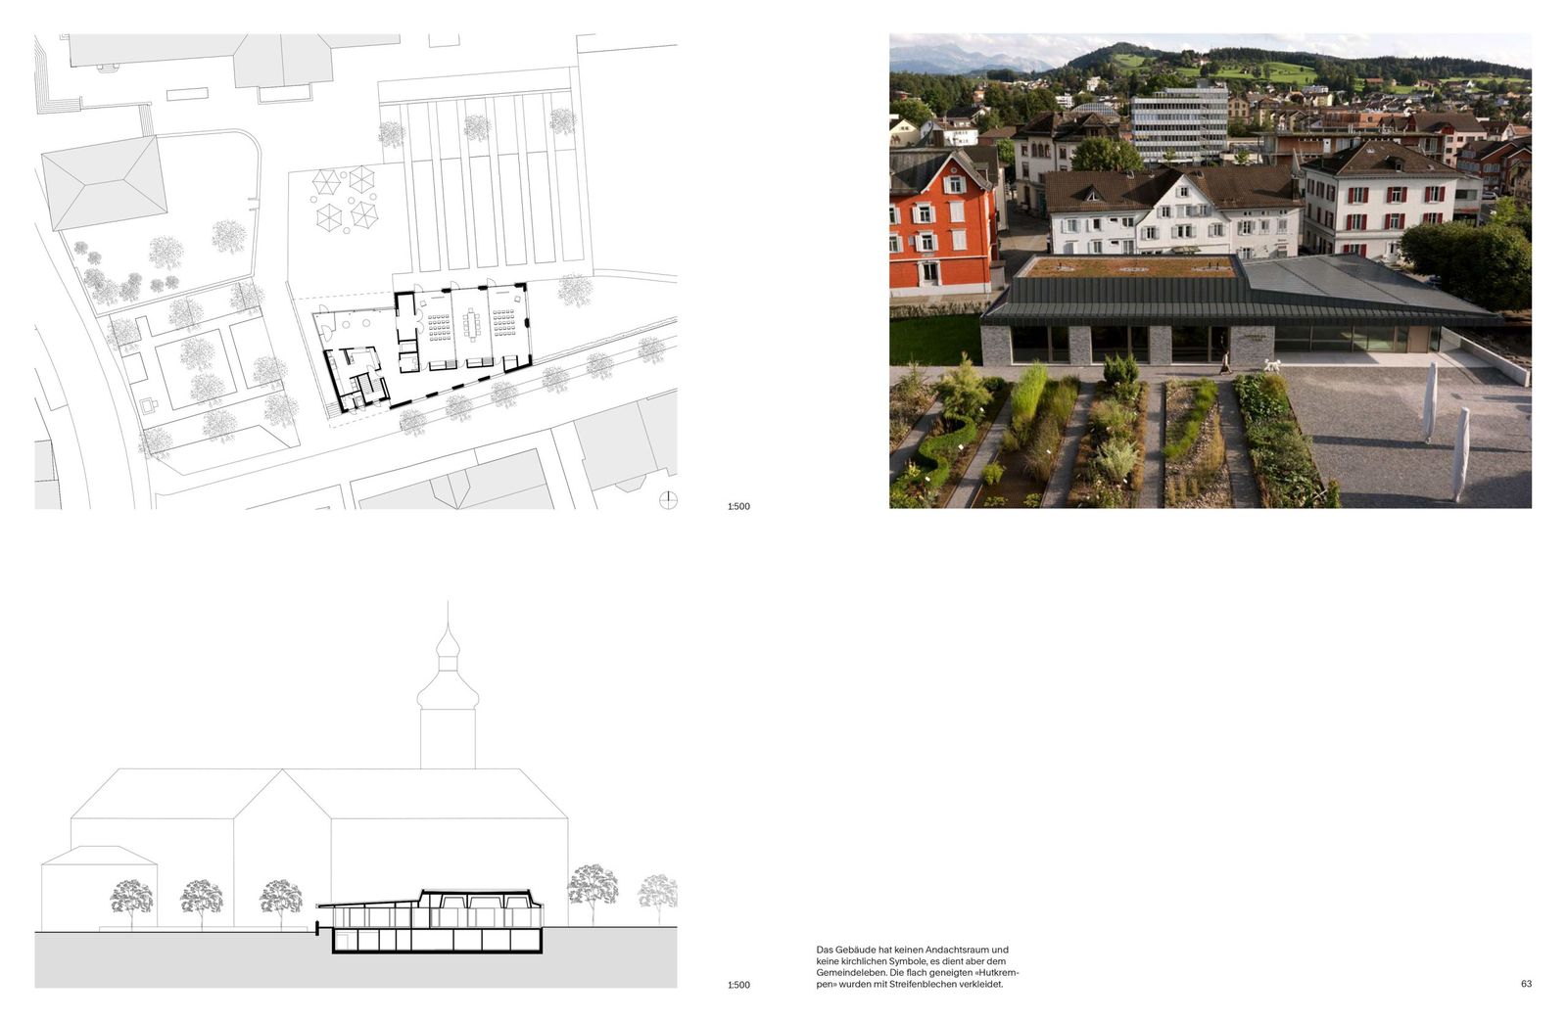The height and width of the screenshot is (1022, 1567).
Task: Click the 1:500 scale label beside section drawing
Action: click(x=738, y=985)
